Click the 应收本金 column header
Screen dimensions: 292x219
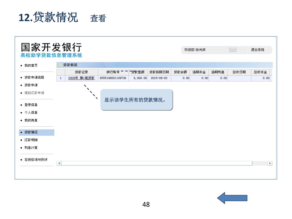(x=260, y=72)
